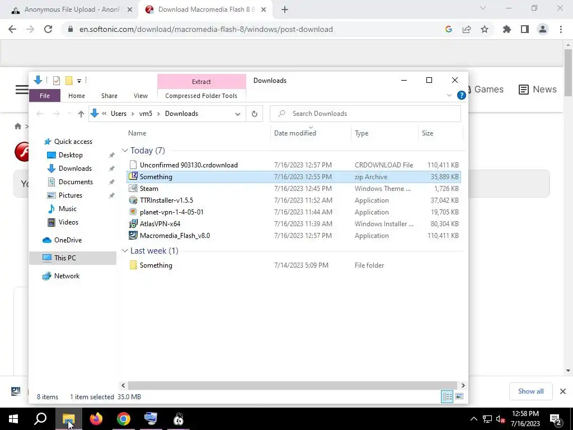Switch to the Share ribbon tab
Screen dimensions: 573x430
coord(109,96)
